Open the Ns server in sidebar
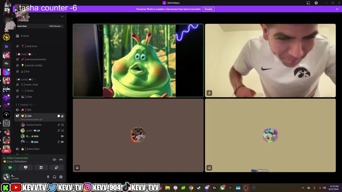Viewport: 342px width, 192px height. coord(6,63)
